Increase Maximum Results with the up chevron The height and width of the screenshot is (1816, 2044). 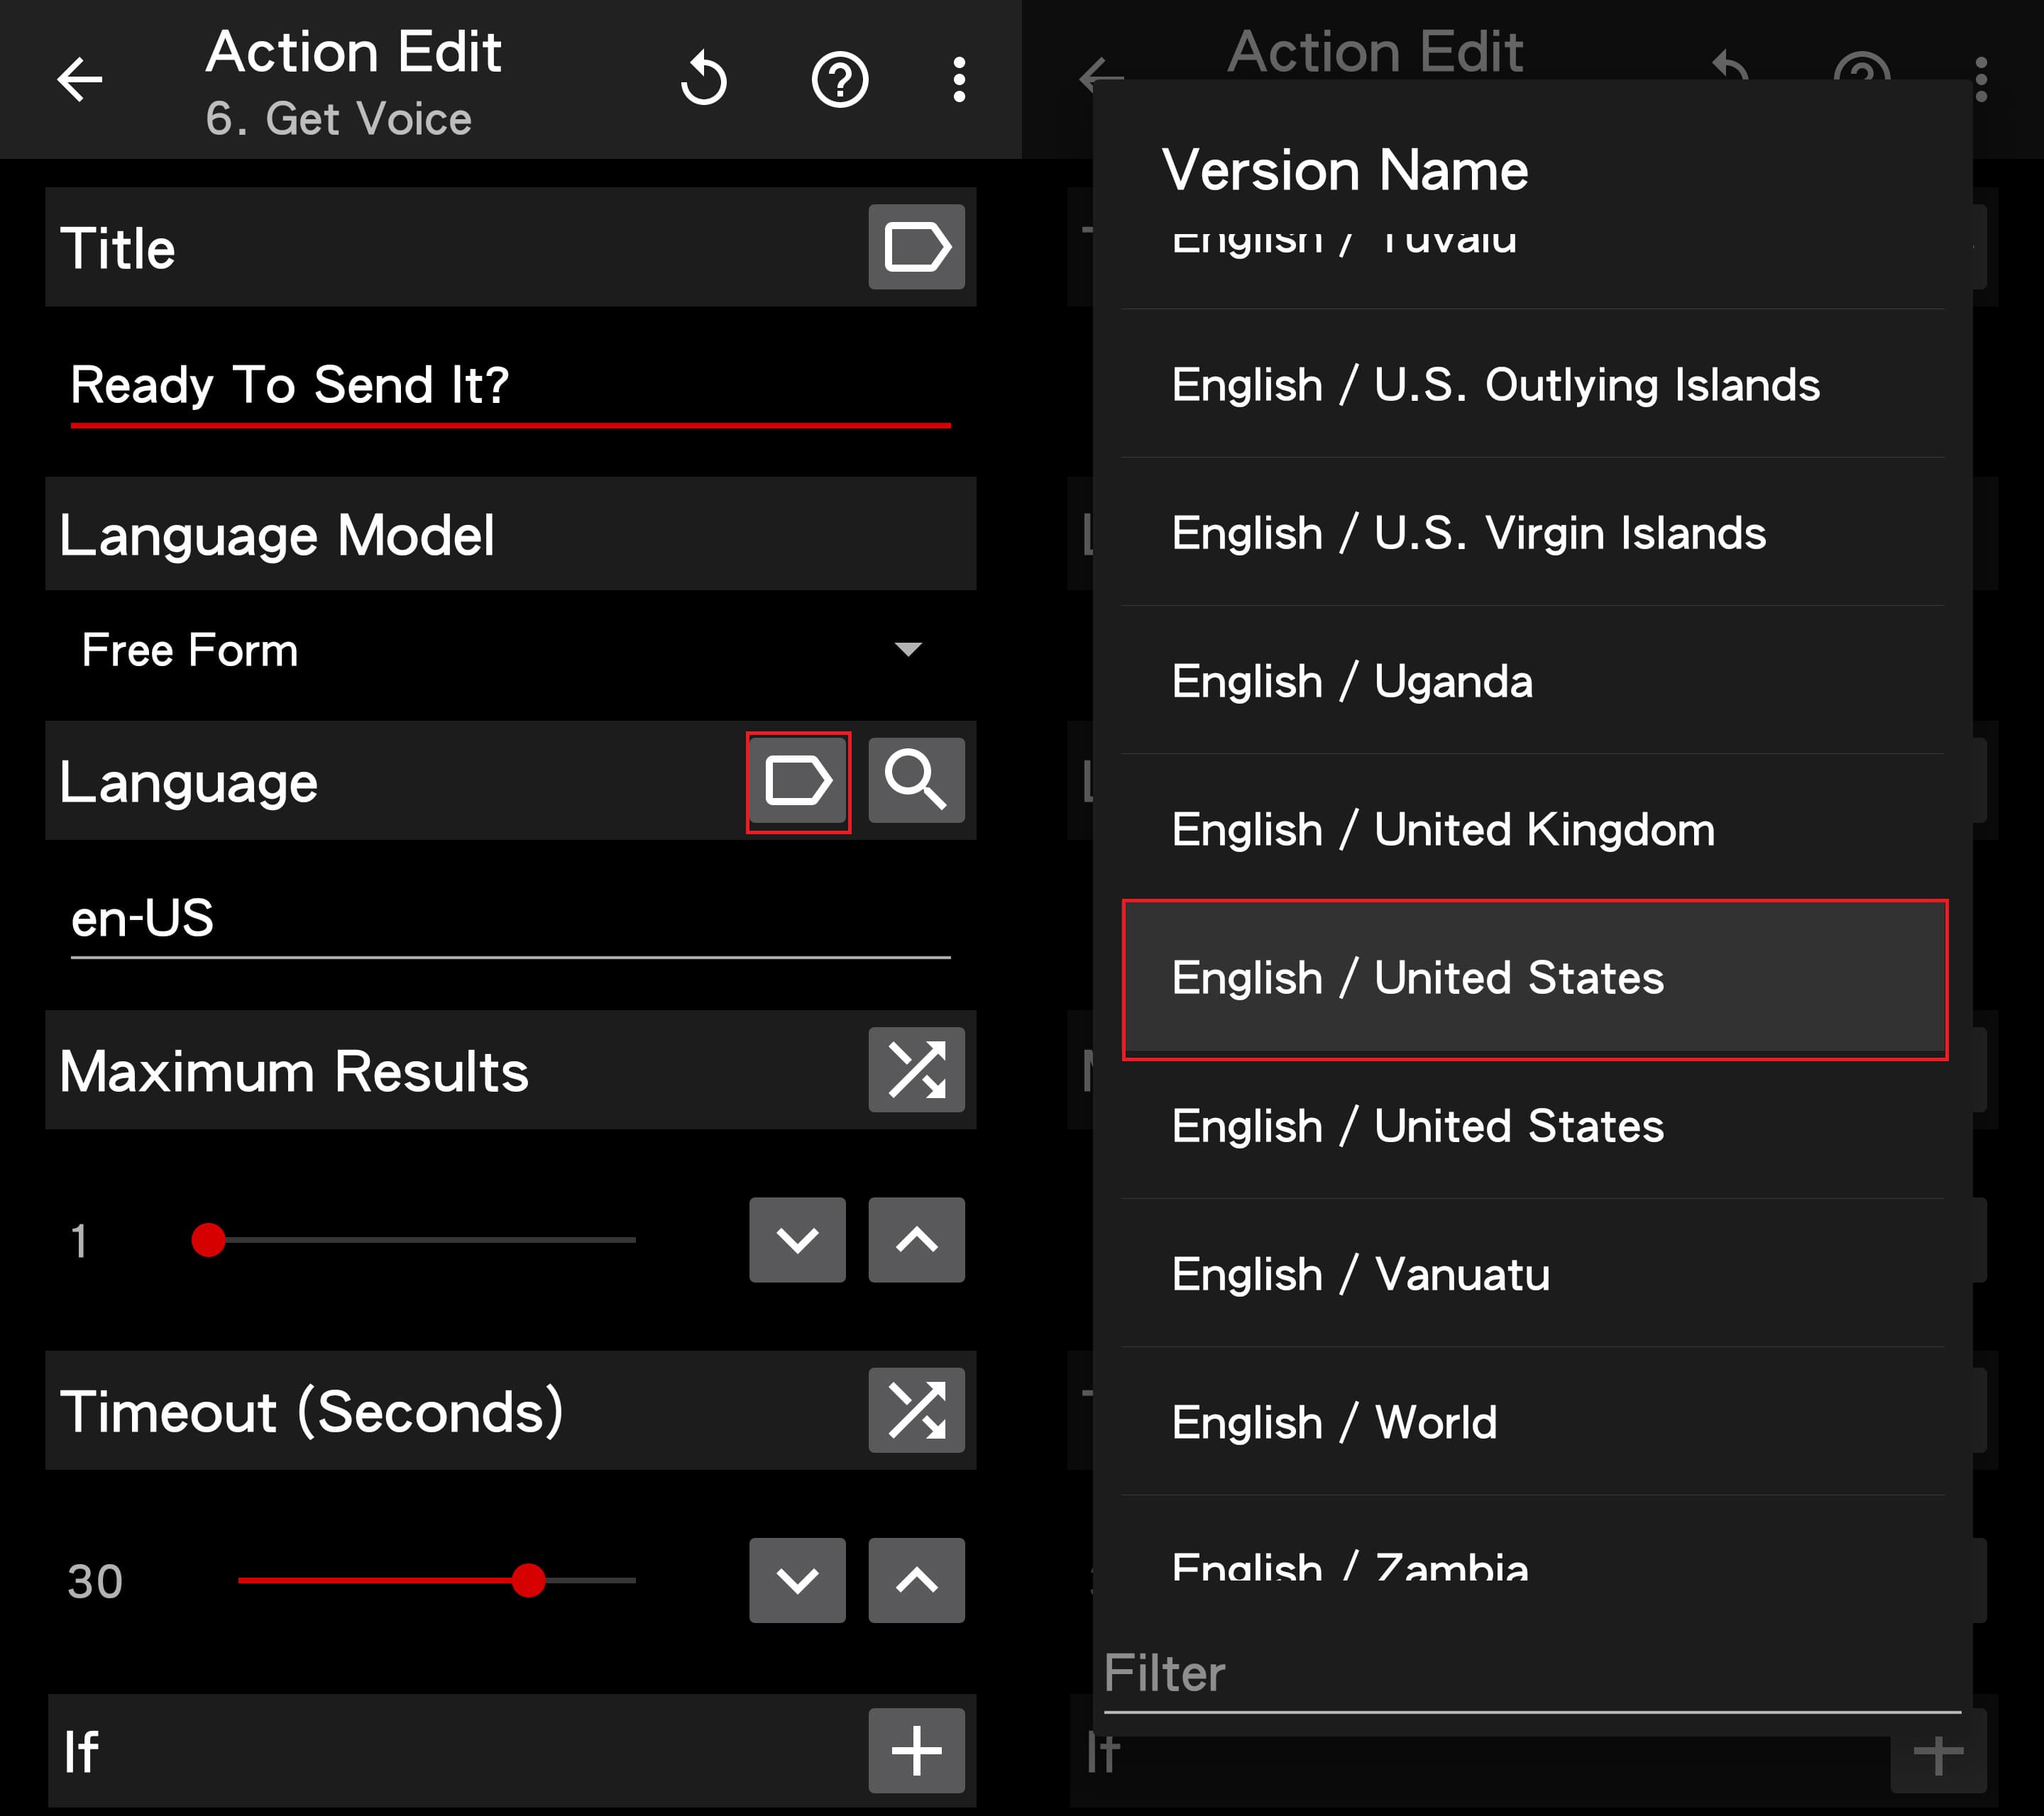pos(916,1240)
